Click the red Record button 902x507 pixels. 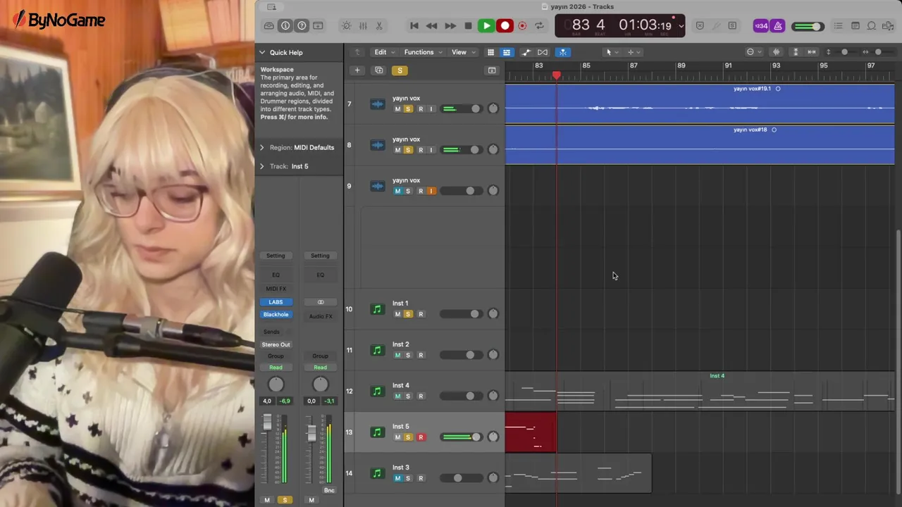(x=505, y=26)
